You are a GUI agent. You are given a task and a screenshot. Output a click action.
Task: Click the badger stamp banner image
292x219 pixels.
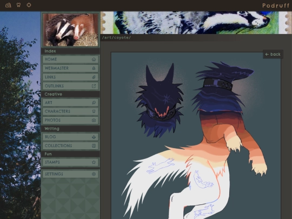(196, 23)
